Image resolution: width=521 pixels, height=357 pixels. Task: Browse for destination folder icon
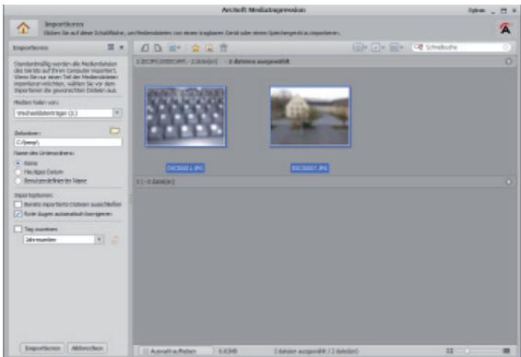[x=114, y=130]
